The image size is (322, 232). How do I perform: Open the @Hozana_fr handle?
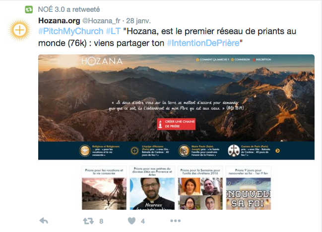(x=101, y=21)
